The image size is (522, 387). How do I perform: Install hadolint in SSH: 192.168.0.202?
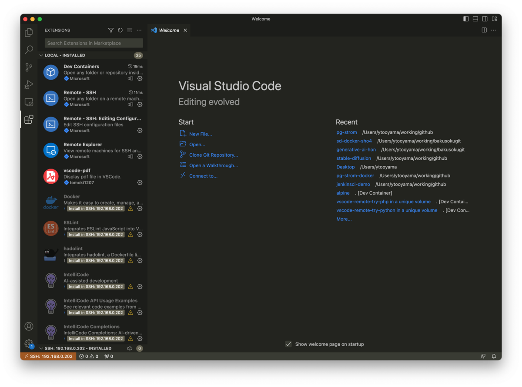click(x=96, y=260)
